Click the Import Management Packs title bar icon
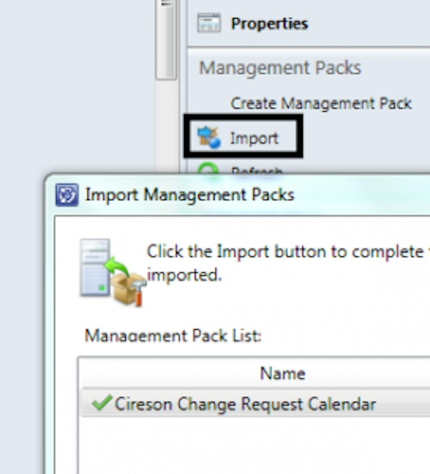Screen dimensions: 430x474 tap(67, 195)
